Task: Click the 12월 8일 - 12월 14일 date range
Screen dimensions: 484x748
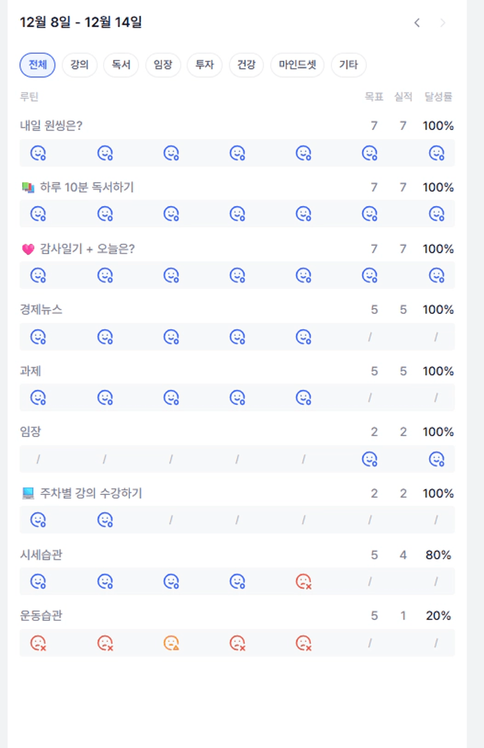Action: click(x=81, y=23)
